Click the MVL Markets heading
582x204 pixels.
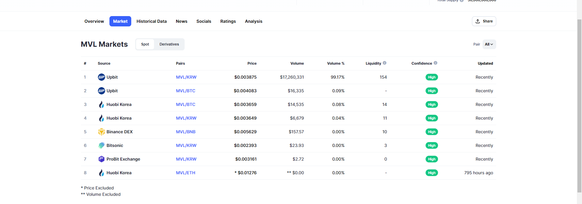(104, 44)
